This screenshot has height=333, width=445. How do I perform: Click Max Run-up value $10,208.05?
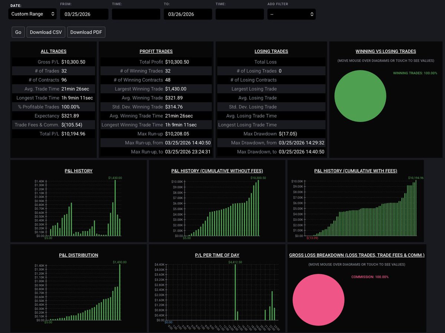[177, 134]
